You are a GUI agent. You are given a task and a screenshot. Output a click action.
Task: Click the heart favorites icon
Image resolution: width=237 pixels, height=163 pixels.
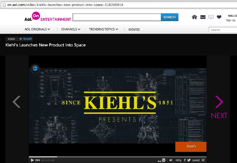219,17
